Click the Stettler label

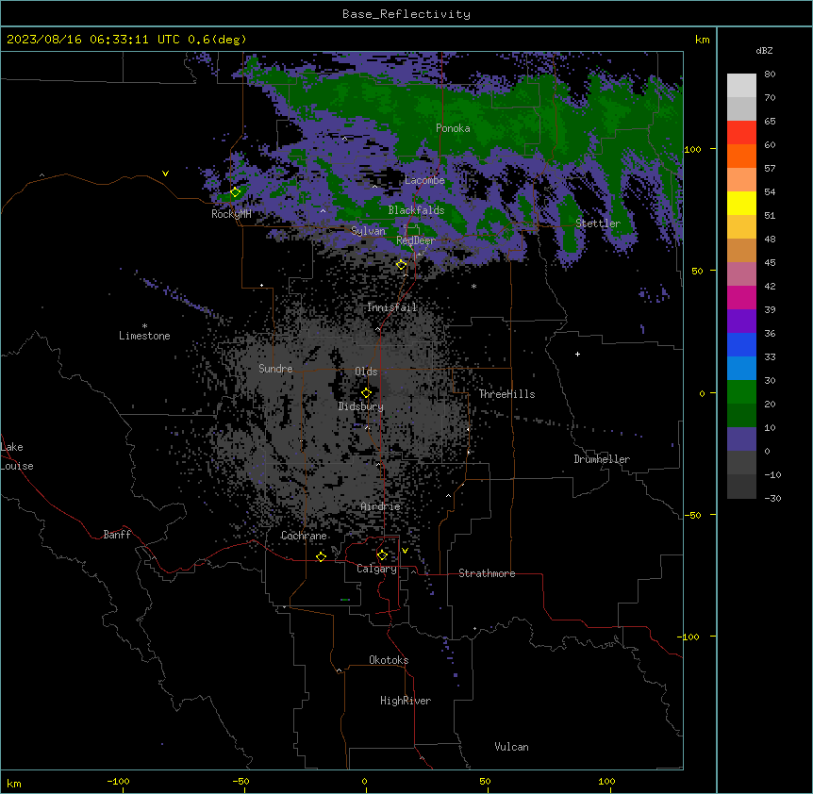[598, 223]
